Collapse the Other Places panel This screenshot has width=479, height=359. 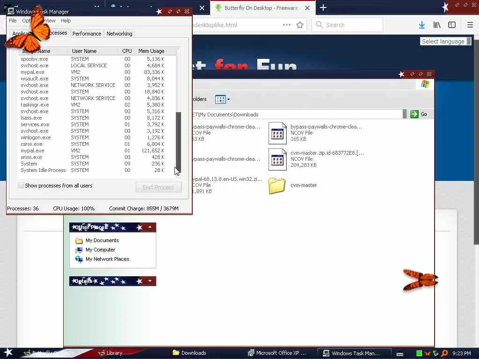point(150,227)
